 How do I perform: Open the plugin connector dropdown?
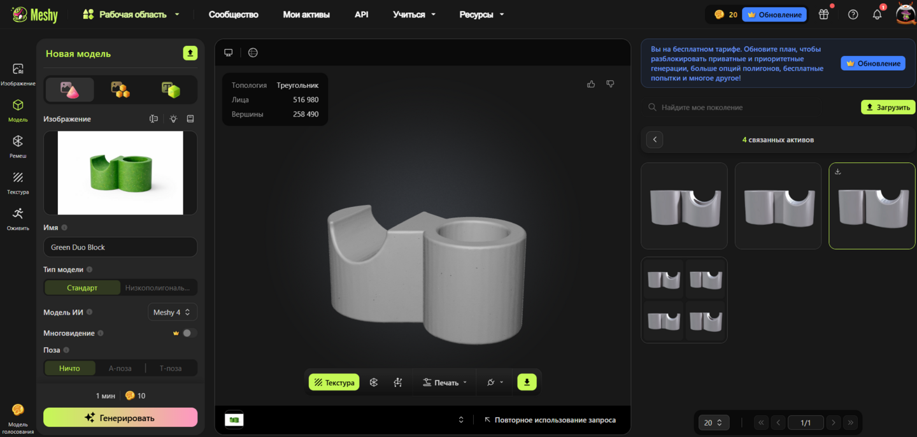(x=495, y=382)
